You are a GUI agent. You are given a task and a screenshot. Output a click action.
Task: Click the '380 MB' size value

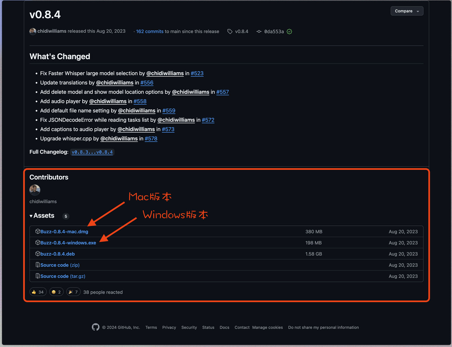pyautogui.click(x=314, y=232)
